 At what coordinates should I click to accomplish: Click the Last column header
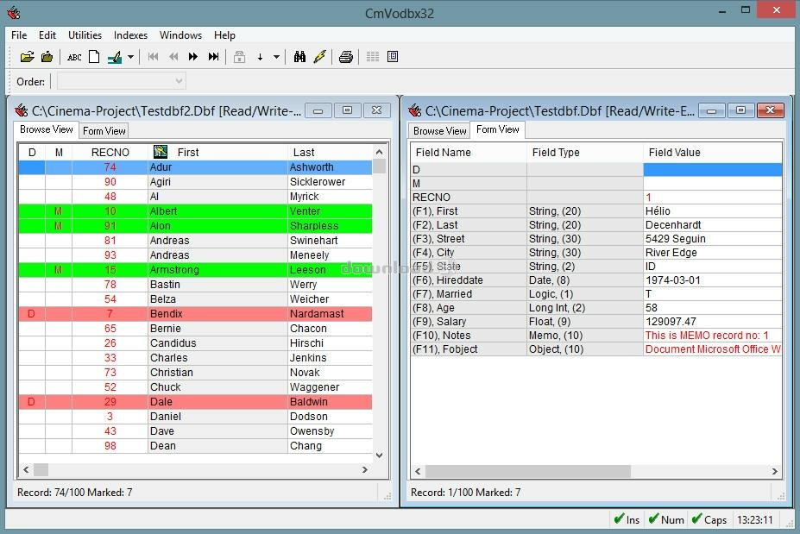click(304, 153)
